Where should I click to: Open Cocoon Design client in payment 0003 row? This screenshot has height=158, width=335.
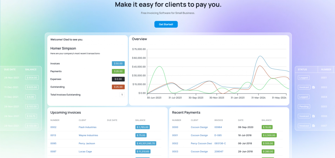[199, 151]
